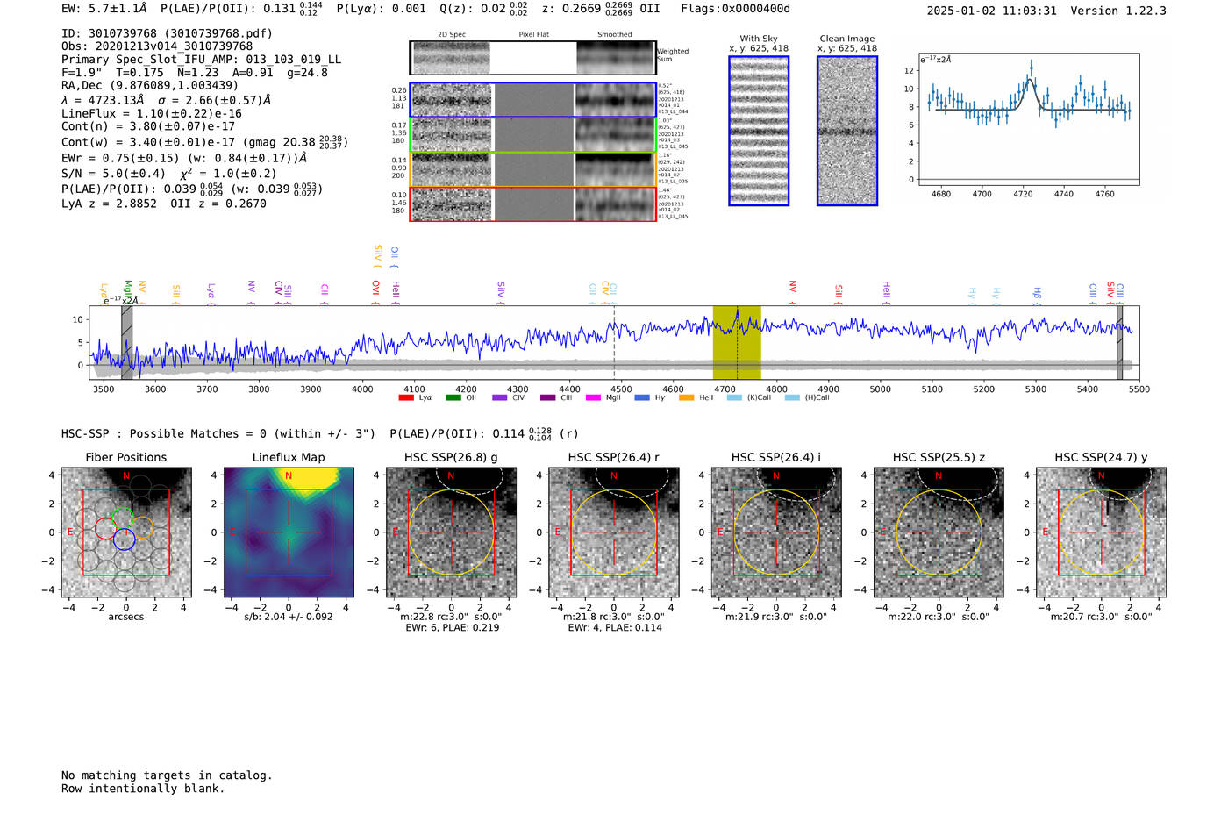Image resolution: width=1228 pixels, height=836 pixels.
Task: Select the Primary Spec_Slot_IFU_AMP line
Action: click(201, 60)
